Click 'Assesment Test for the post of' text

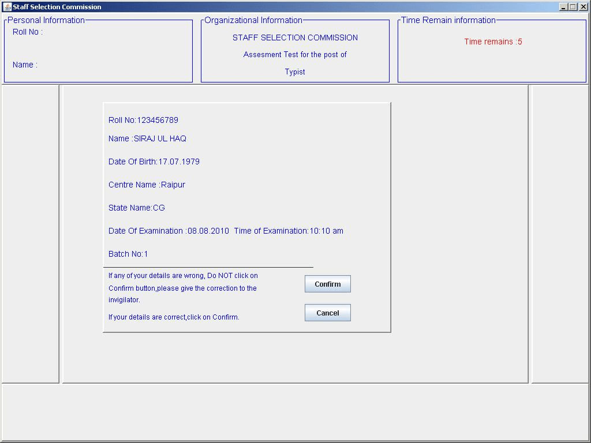[295, 55]
